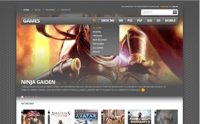The image size is (200, 124).
Task: Choose NEW RELEASES in PC dropdown
Action: point(100,40)
